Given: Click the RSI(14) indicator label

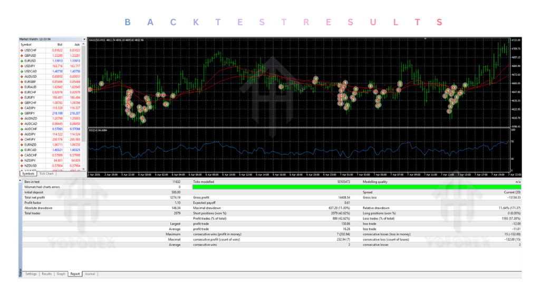Looking at the screenshot, I should click(x=98, y=130).
